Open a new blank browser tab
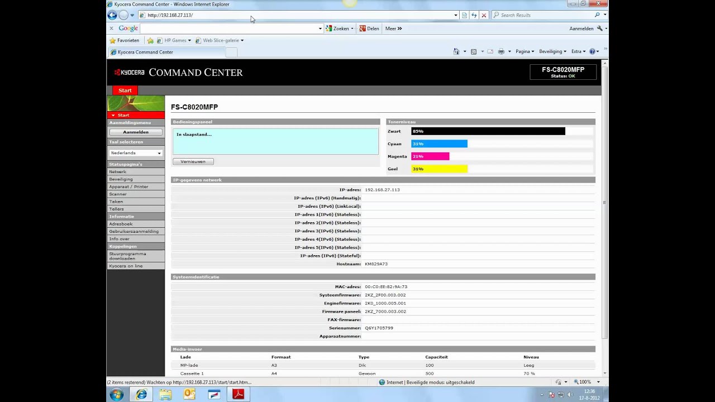715x402 pixels. [231, 52]
